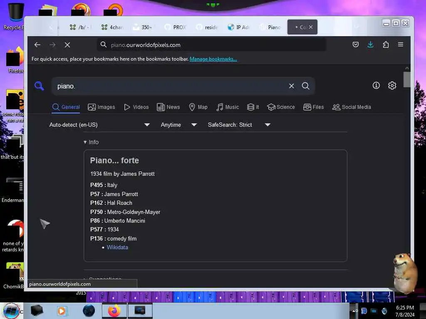Click the Windows Start orb
This screenshot has width=426, height=319.
(11, 311)
